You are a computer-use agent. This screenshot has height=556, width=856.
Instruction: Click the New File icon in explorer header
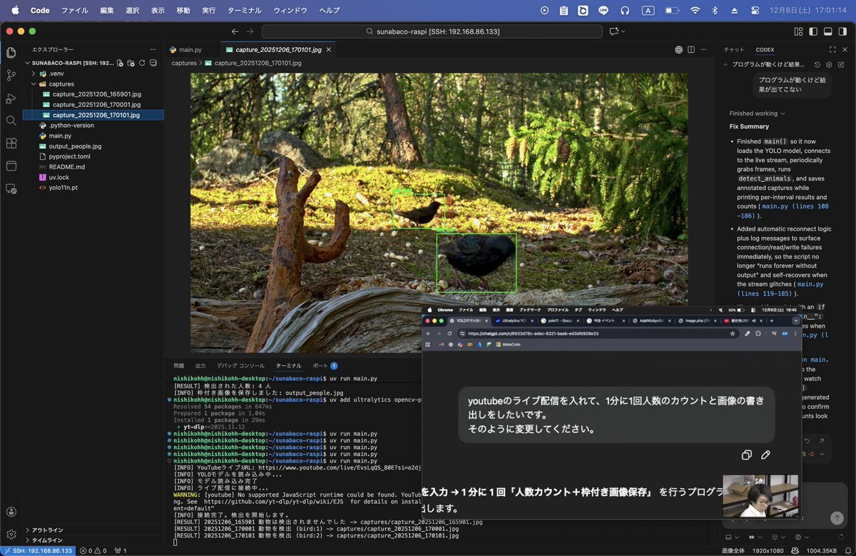pyautogui.click(x=120, y=63)
